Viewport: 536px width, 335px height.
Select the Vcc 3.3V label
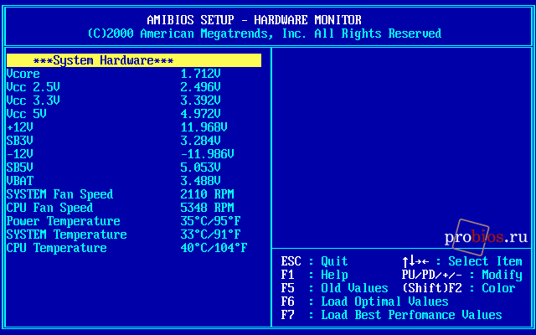coord(33,100)
